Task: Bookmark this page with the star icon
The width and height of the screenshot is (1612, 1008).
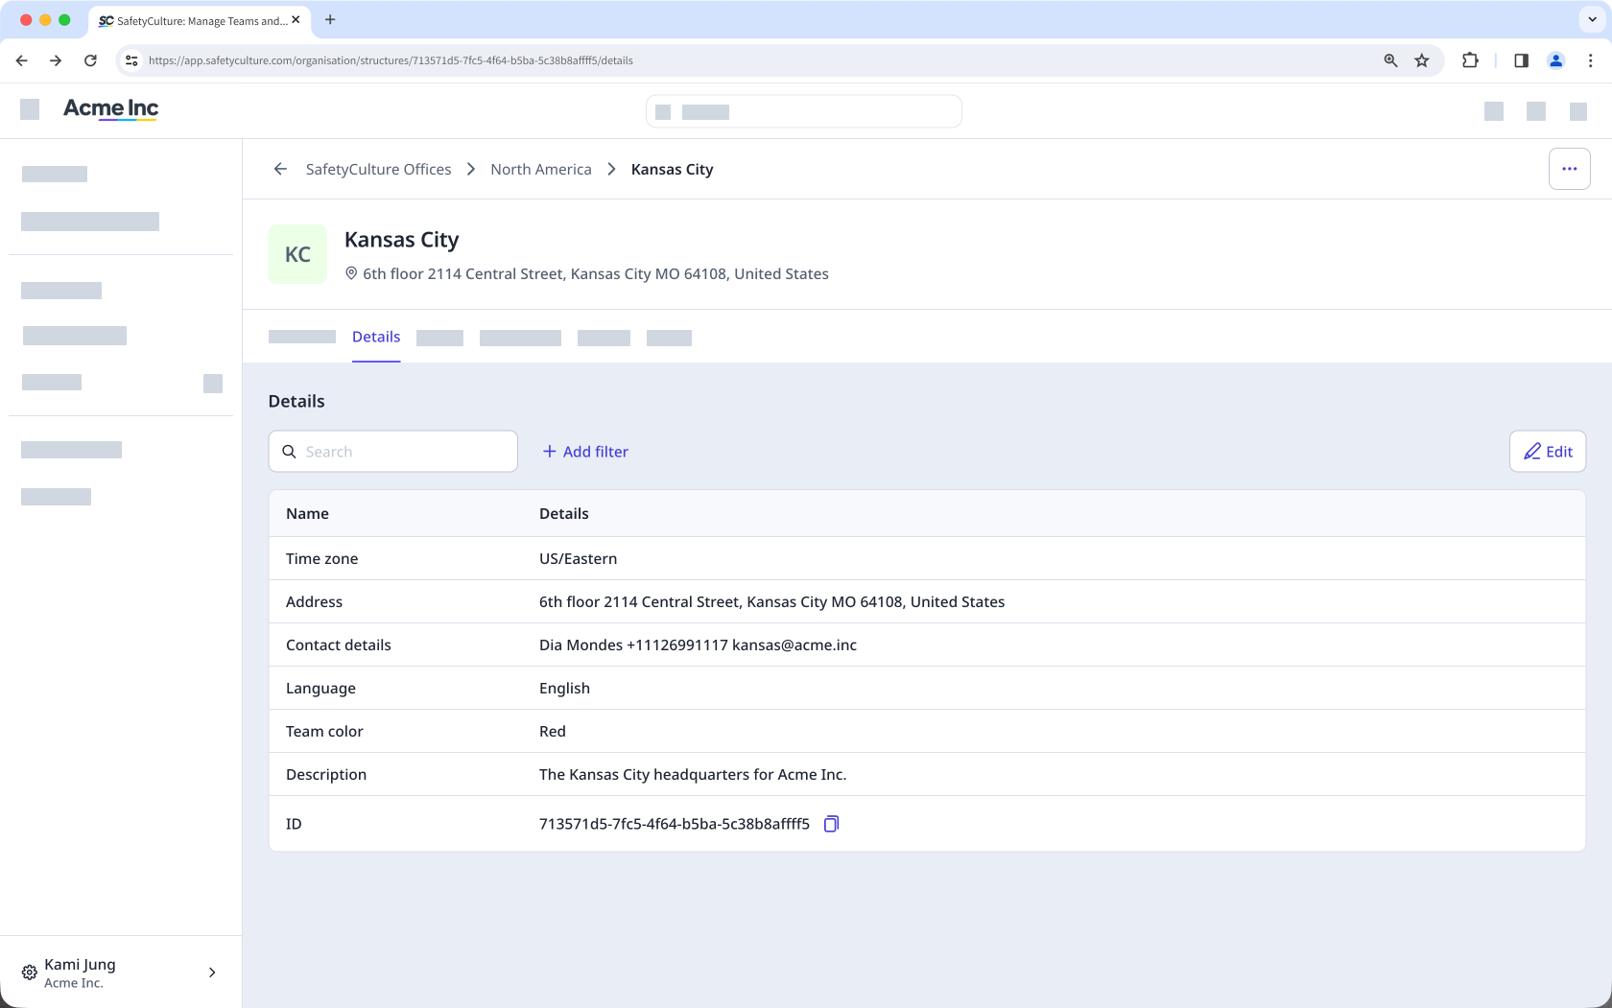Action: 1422,60
